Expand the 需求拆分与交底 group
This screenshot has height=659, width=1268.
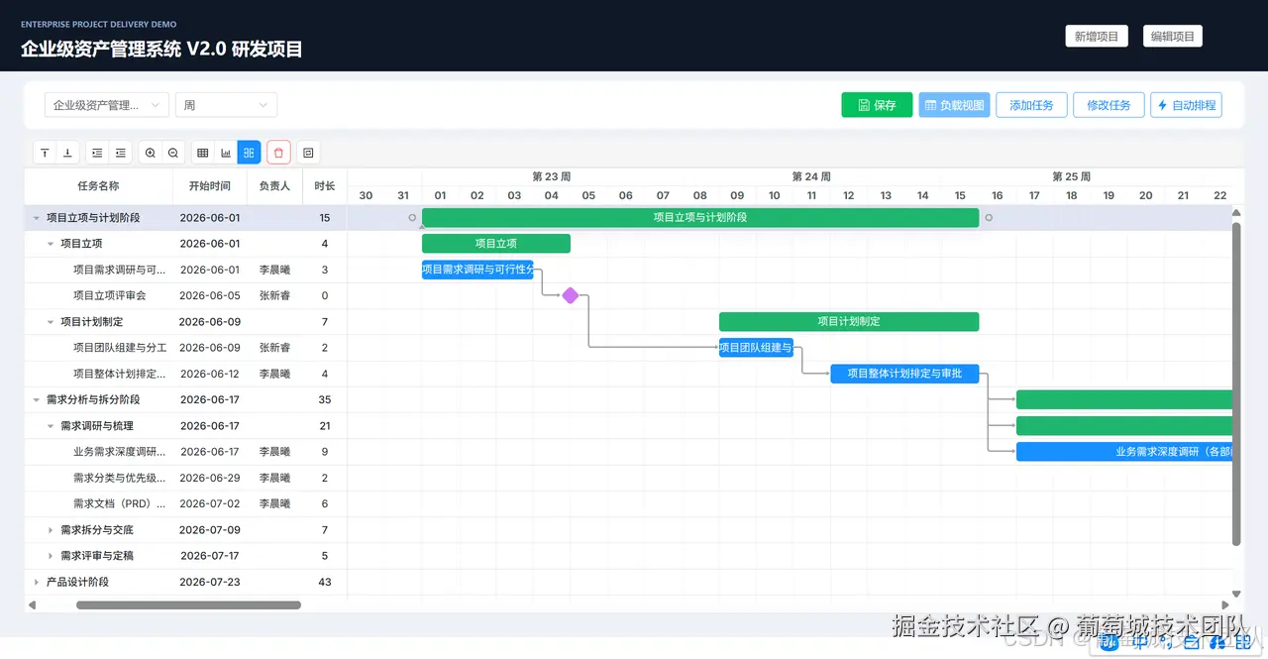pyautogui.click(x=51, y=530)
